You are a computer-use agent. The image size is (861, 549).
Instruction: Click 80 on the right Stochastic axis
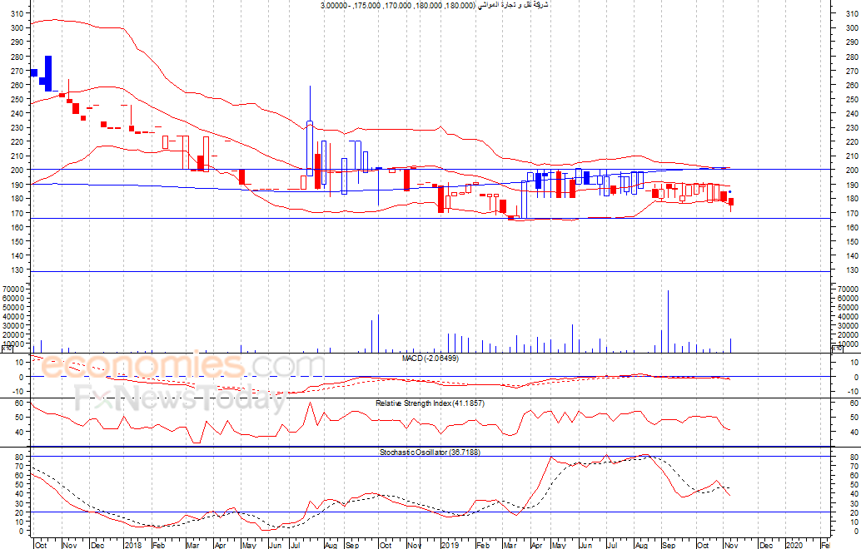[x=854, y=457]
